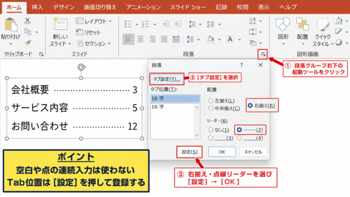Click the New Slide icon
Screen dimensions: 350x197
[60, 24]
